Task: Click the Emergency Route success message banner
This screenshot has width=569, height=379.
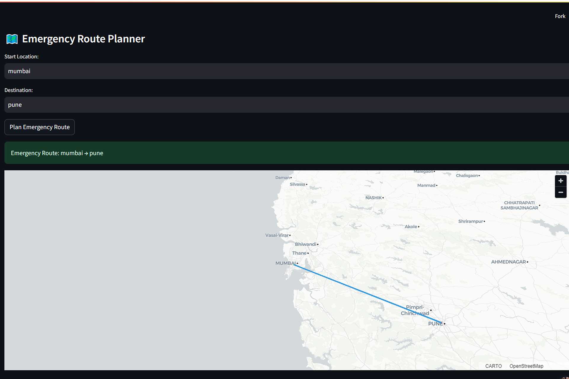Action: pyautogui.click(x=284, y=153)
